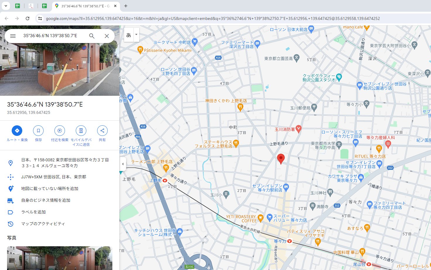Close the Google Maps browser tab
The image size is (431, 270).
pos(115,6)
